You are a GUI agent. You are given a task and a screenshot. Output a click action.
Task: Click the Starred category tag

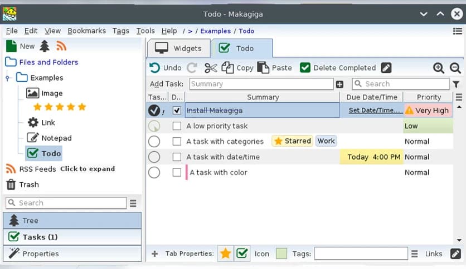tap(293, 141)
